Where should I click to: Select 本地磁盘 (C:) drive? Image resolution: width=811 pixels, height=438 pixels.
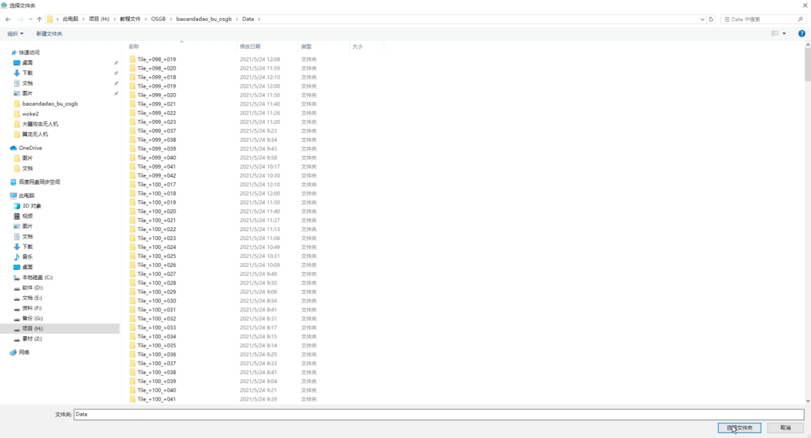[38, 277]
